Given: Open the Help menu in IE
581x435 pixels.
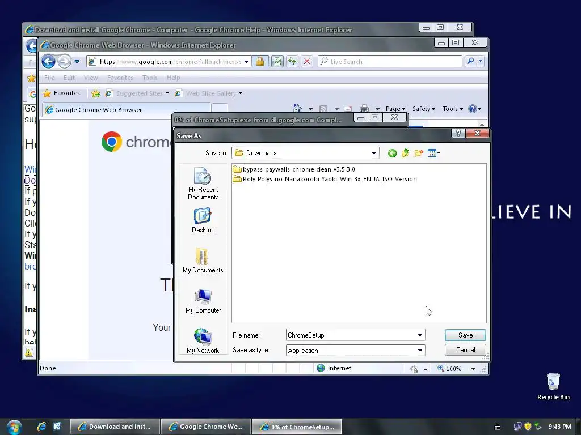Looking at the screenshot, I should tap(174, 78).
